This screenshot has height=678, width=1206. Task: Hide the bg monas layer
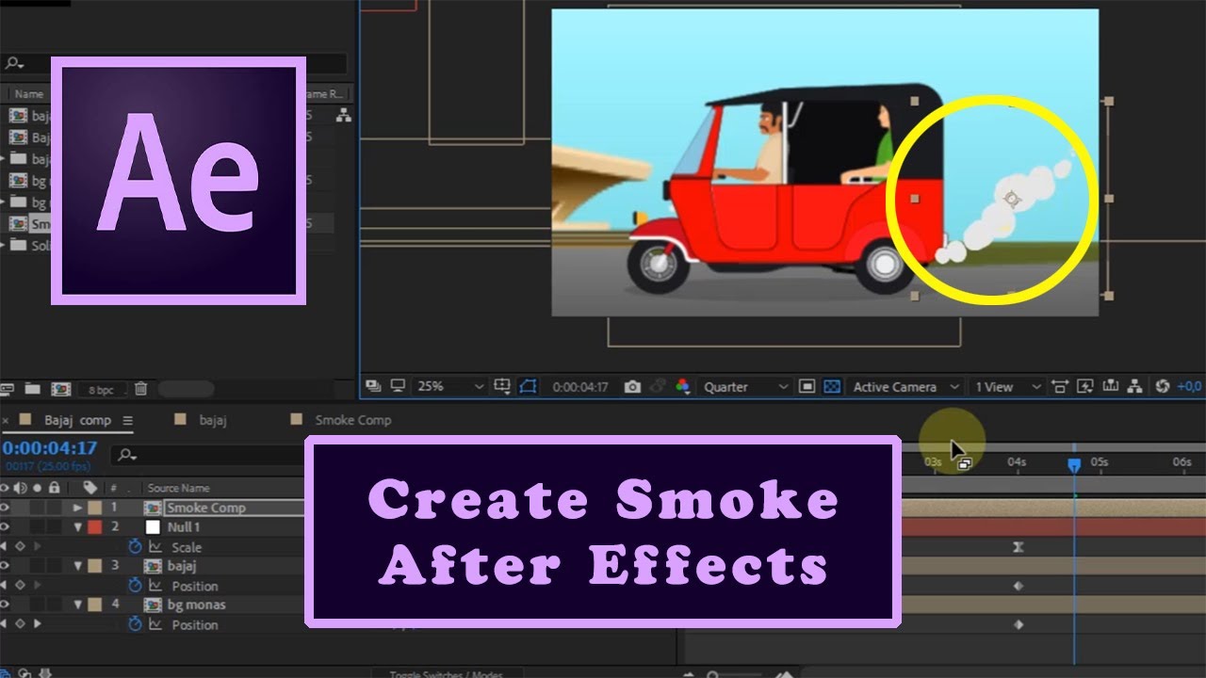click(x=6, y=605)
